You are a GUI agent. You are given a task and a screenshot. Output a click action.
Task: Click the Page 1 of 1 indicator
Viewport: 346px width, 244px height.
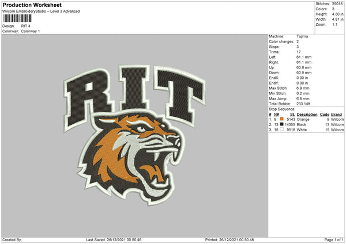coord(334,239)
